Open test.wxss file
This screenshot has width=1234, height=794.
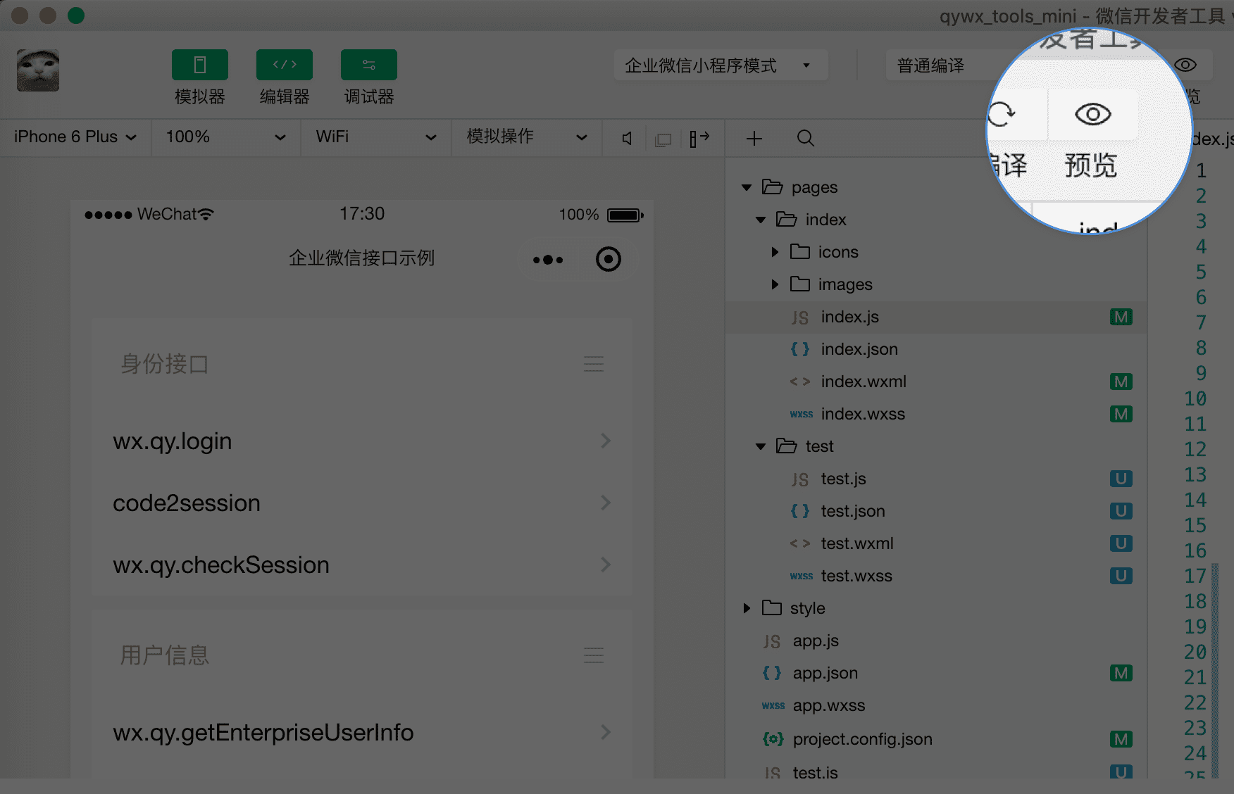935,576
